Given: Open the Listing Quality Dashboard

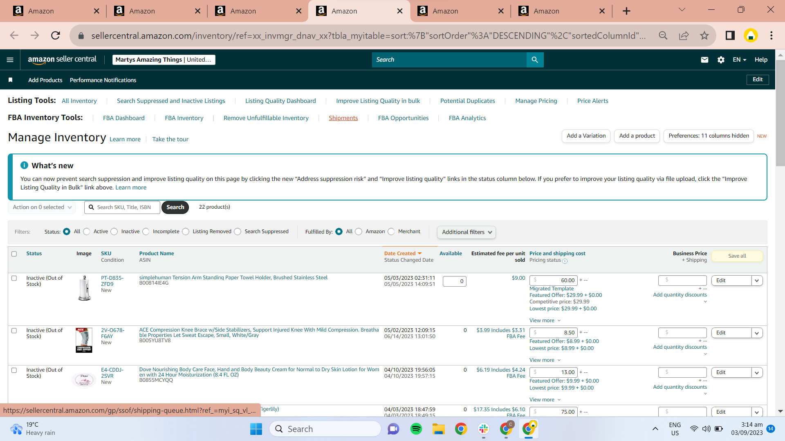Looking at the screenshot, I should pos(280,101).
